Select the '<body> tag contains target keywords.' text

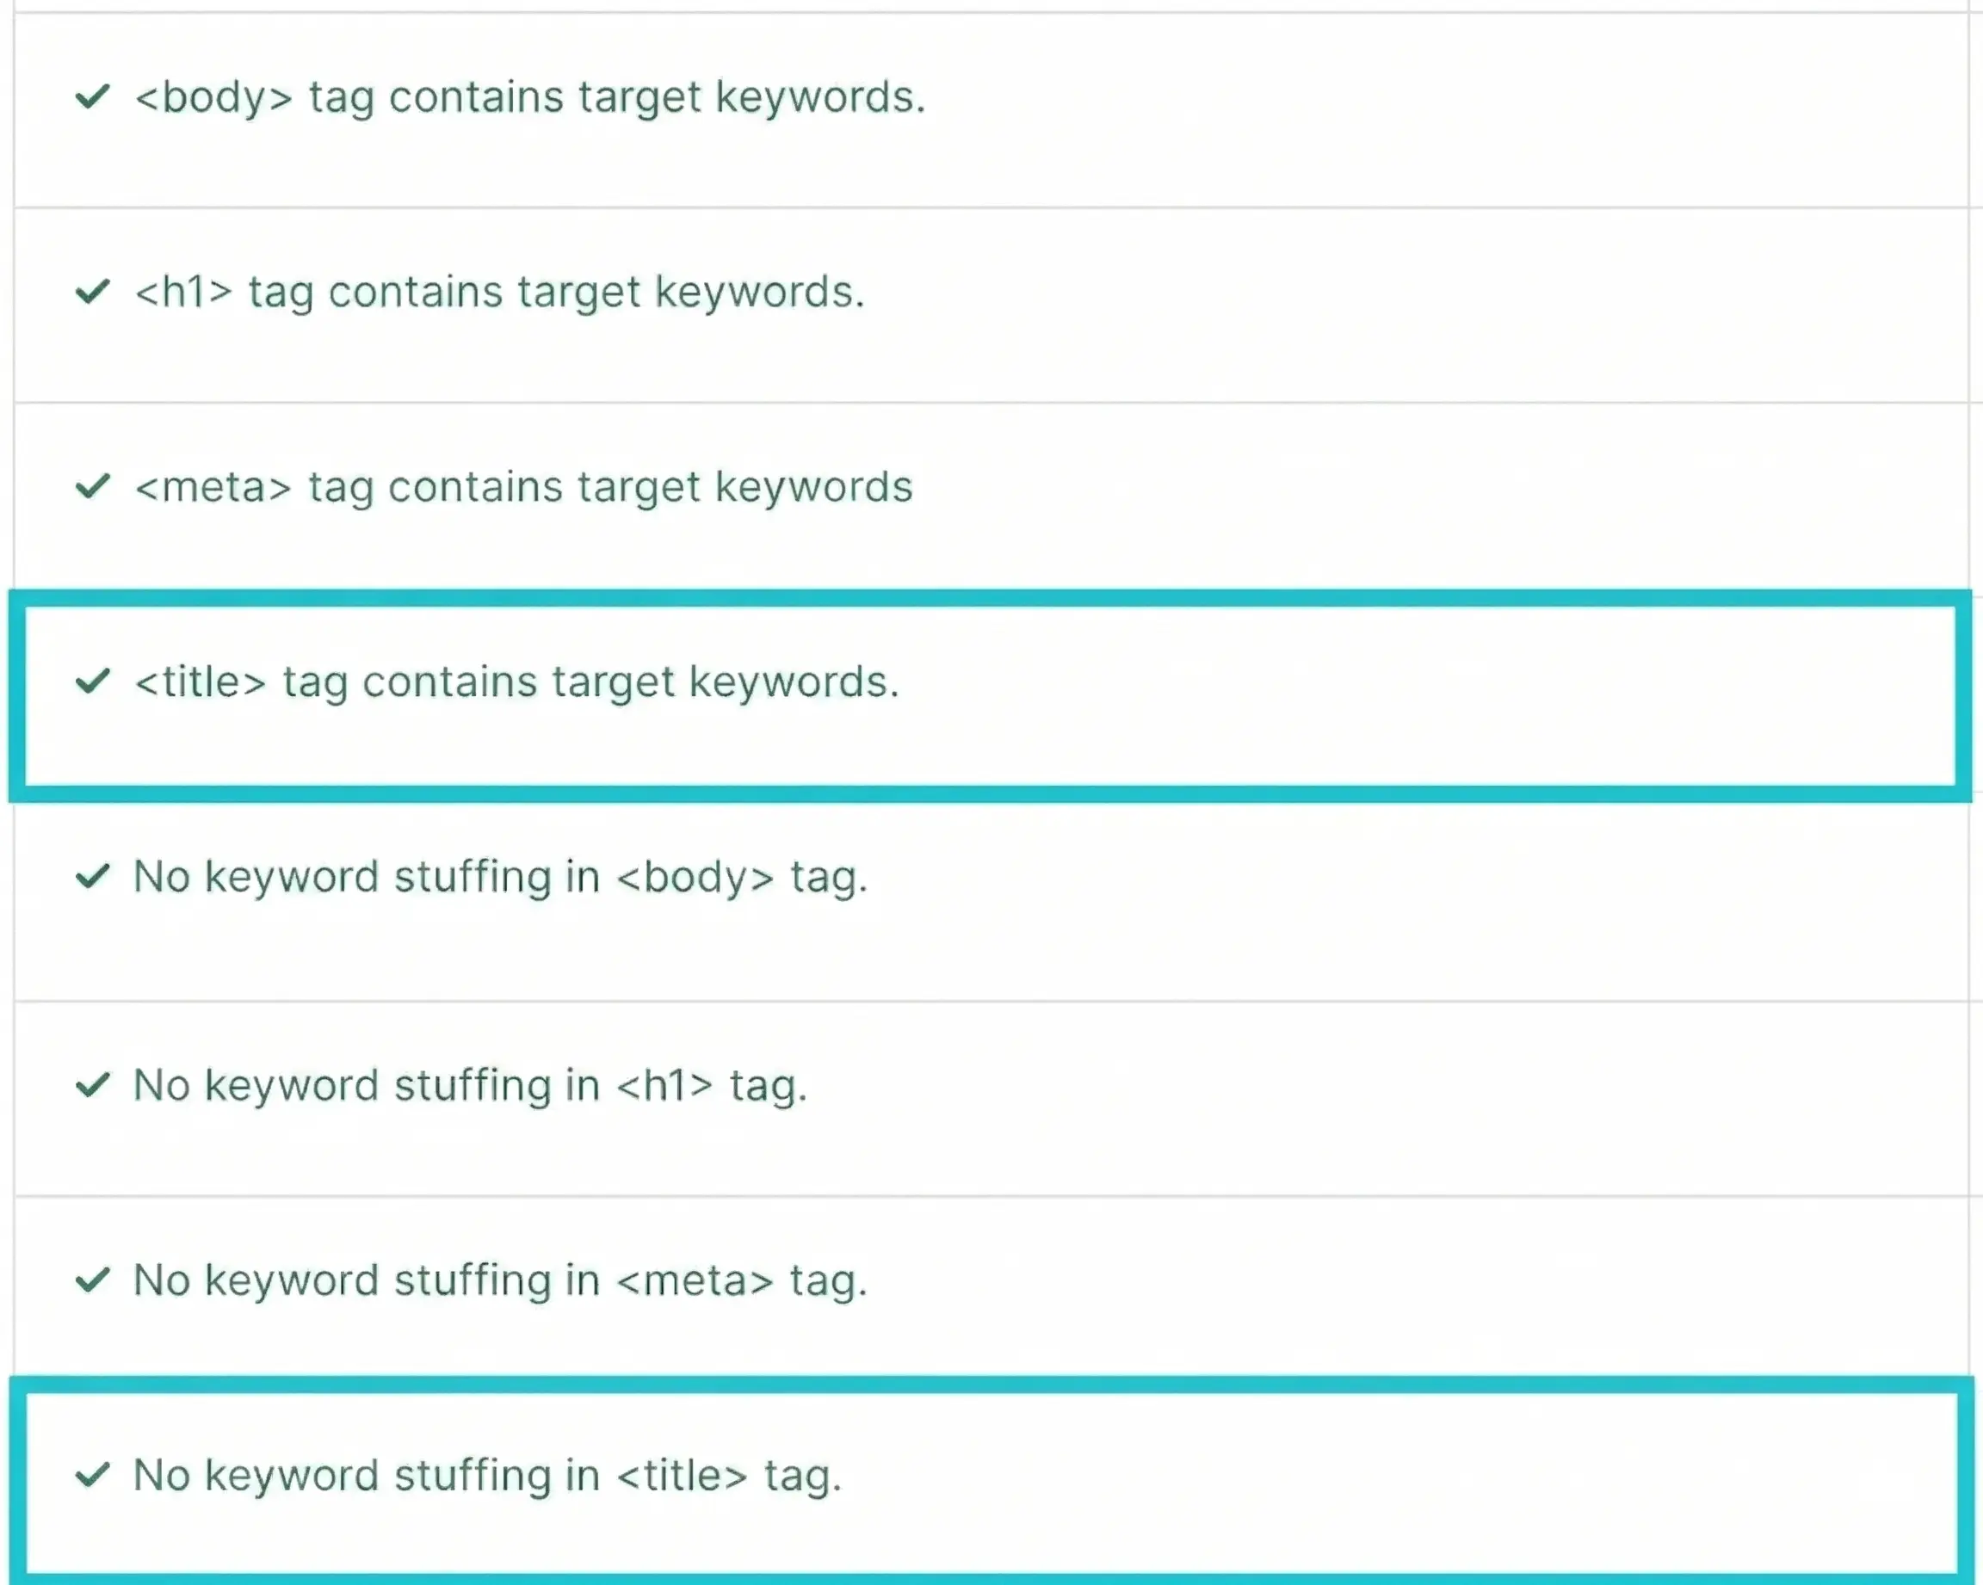coord(530,97)
